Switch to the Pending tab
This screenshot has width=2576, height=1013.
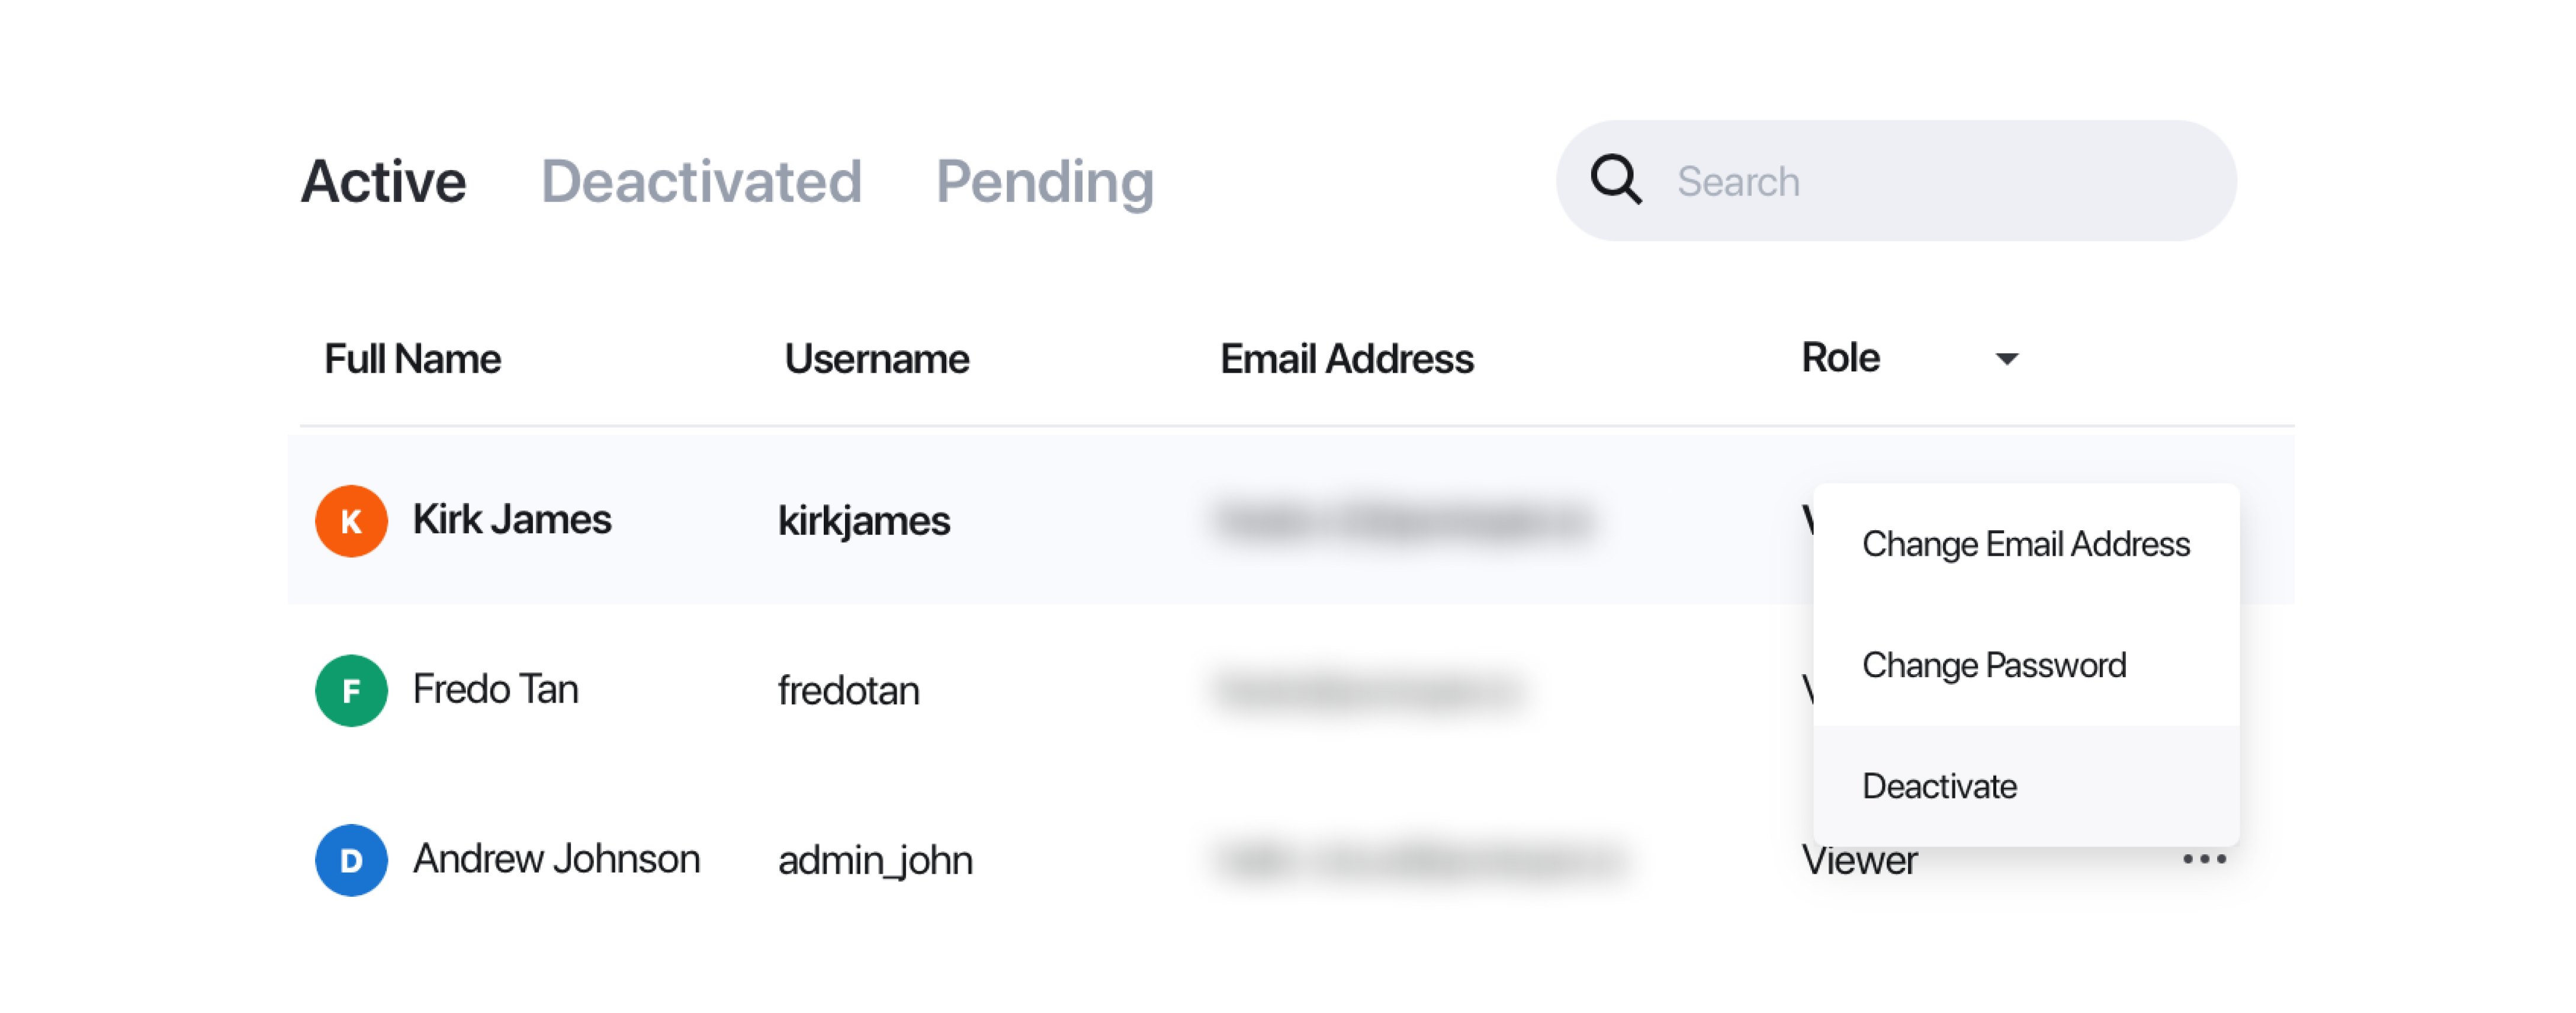pos(1045,181)
